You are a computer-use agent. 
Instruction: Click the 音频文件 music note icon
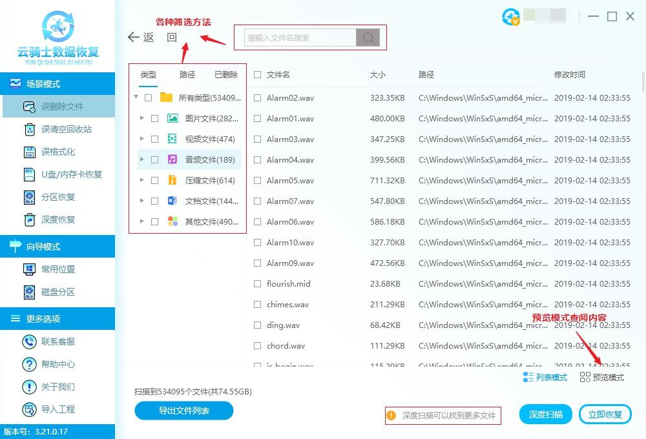[x=172, y=159]
